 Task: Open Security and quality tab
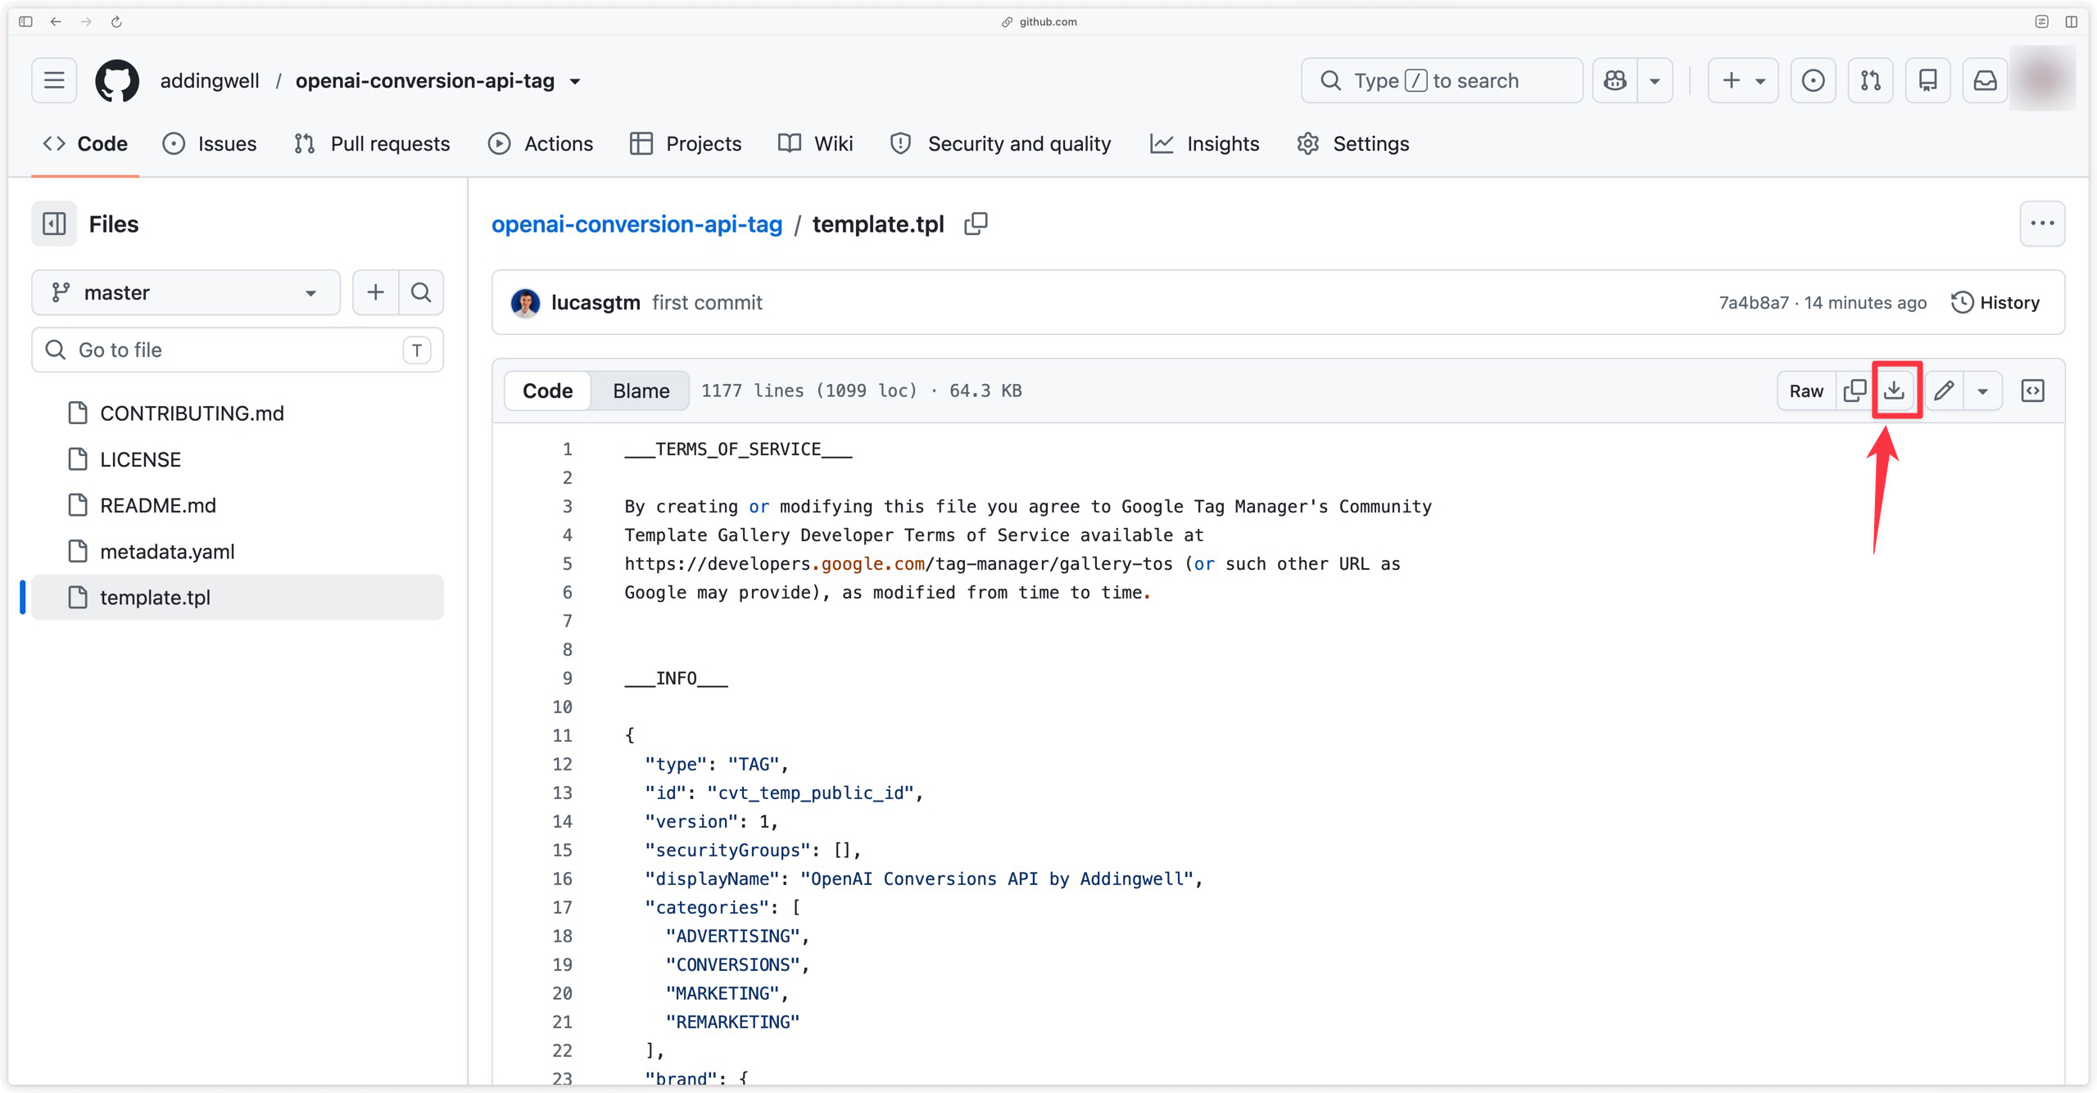click(x=1000, y=144)
